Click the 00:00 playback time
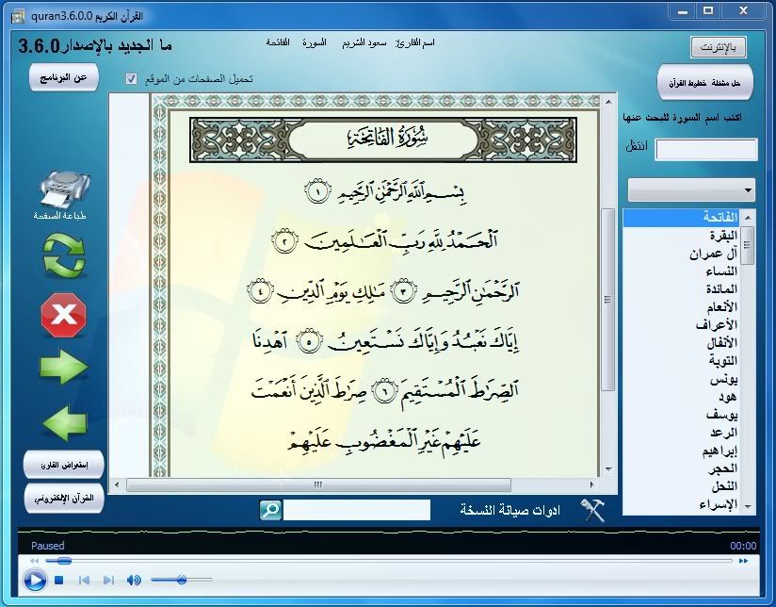776x607 pixels. pyautogui.click(x=743, y=546)
